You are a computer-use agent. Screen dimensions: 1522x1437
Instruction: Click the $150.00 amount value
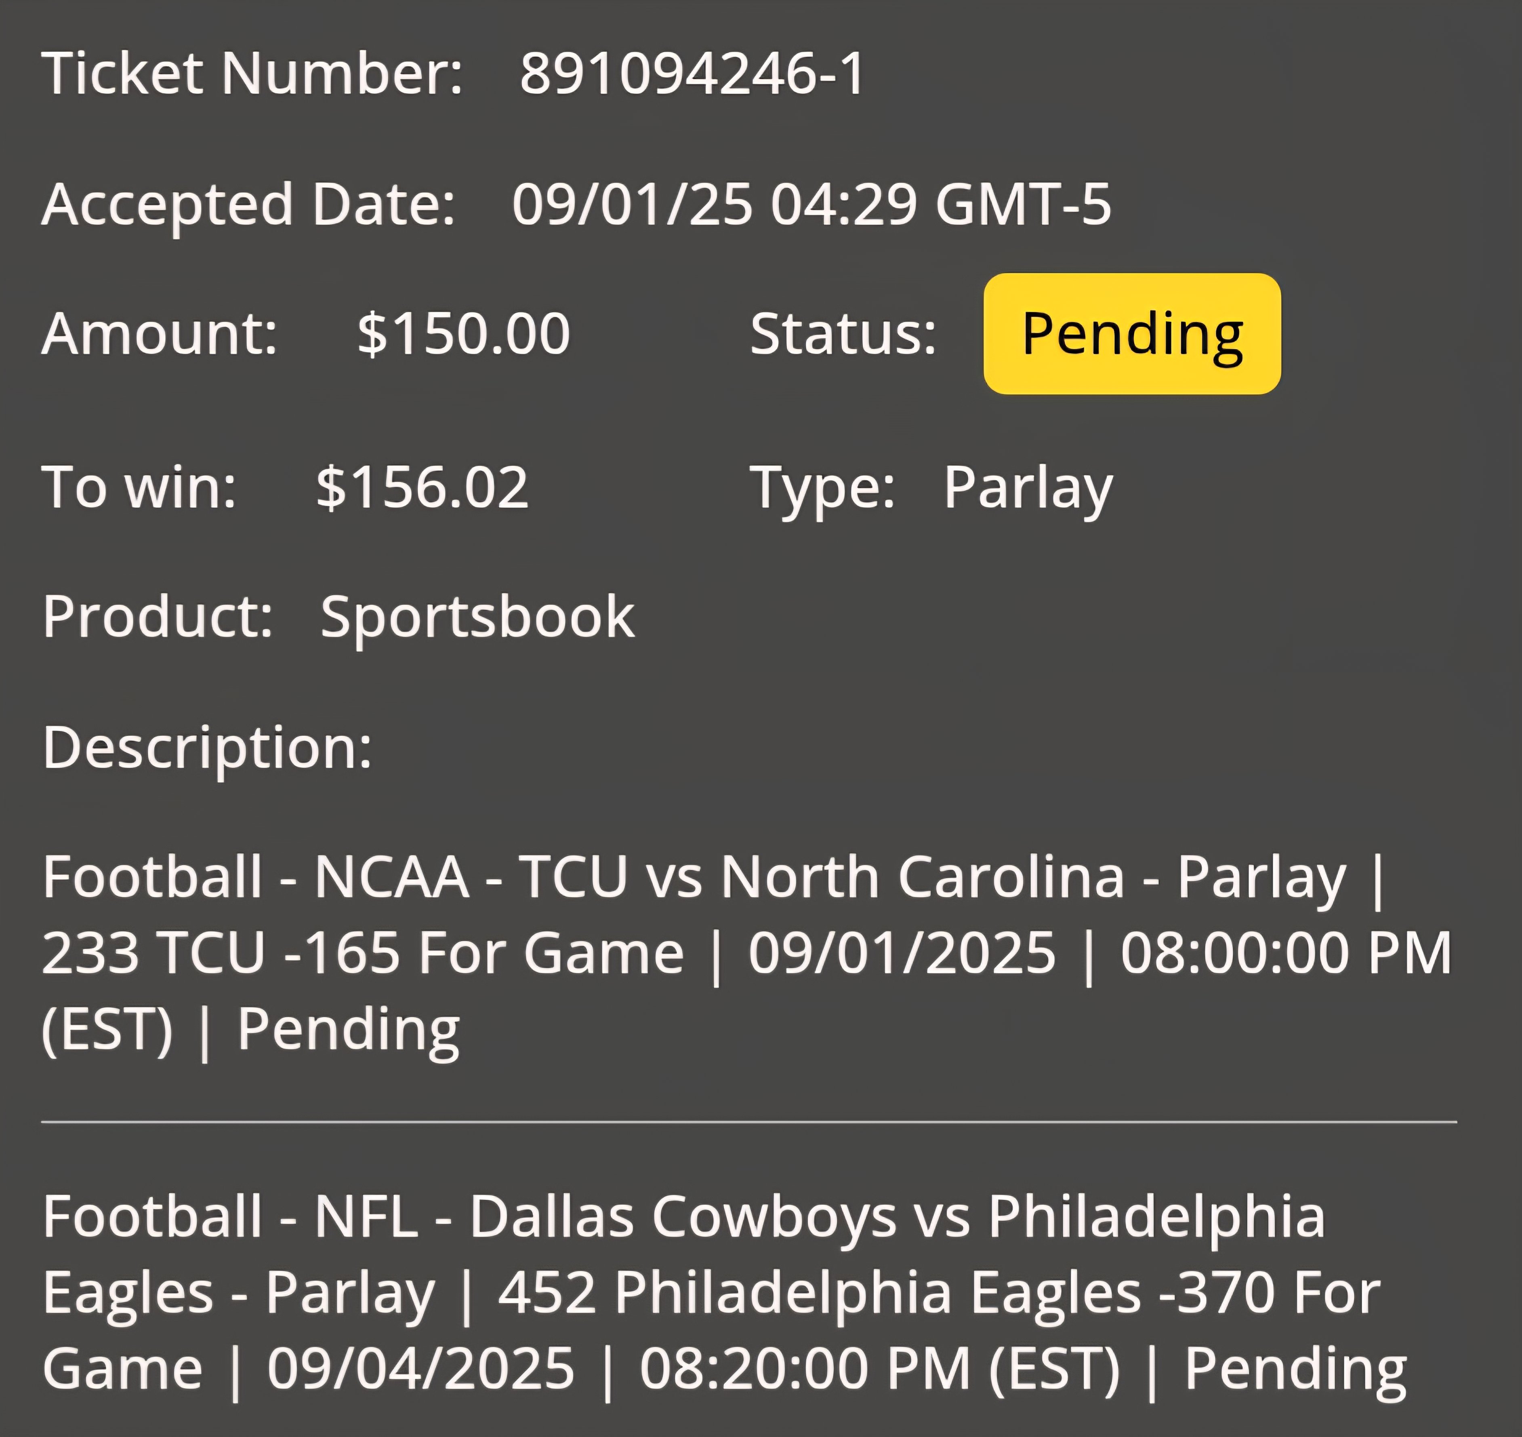(464, 335)
